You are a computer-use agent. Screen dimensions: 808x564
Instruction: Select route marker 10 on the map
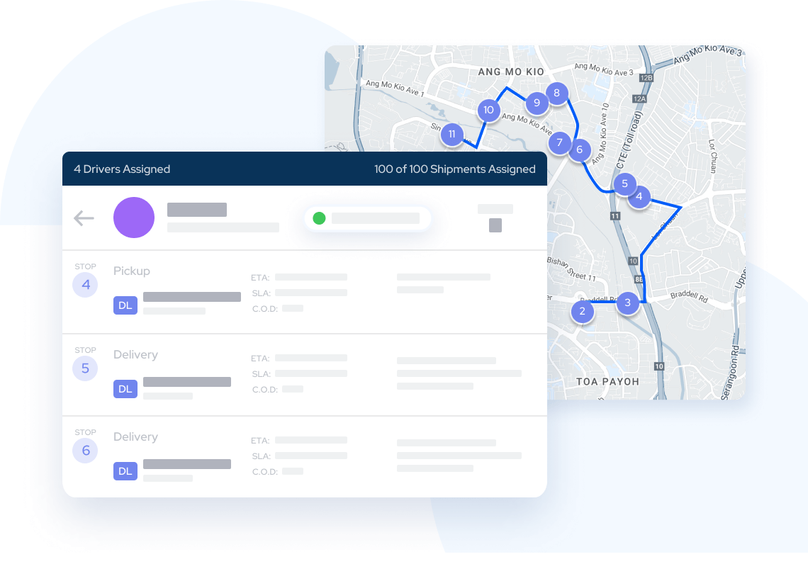(x=488, y=110)
